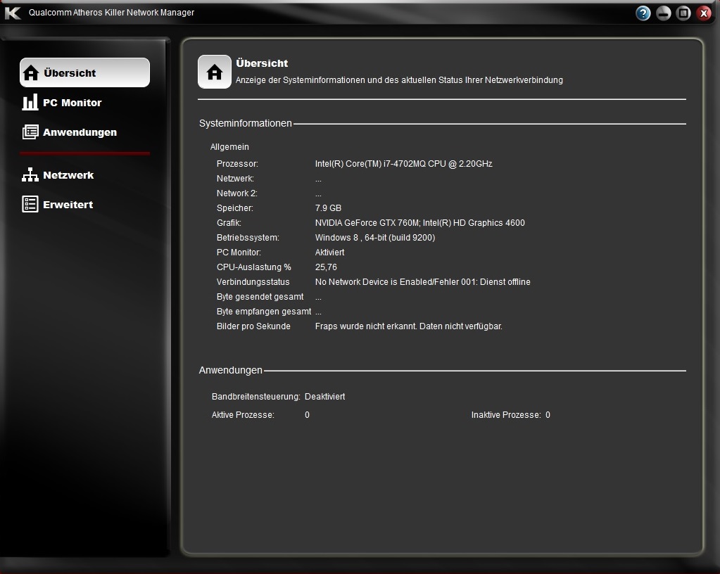Click the Anzeige der Systeminformationen description text
720x574 pixels.
point(399,79)
